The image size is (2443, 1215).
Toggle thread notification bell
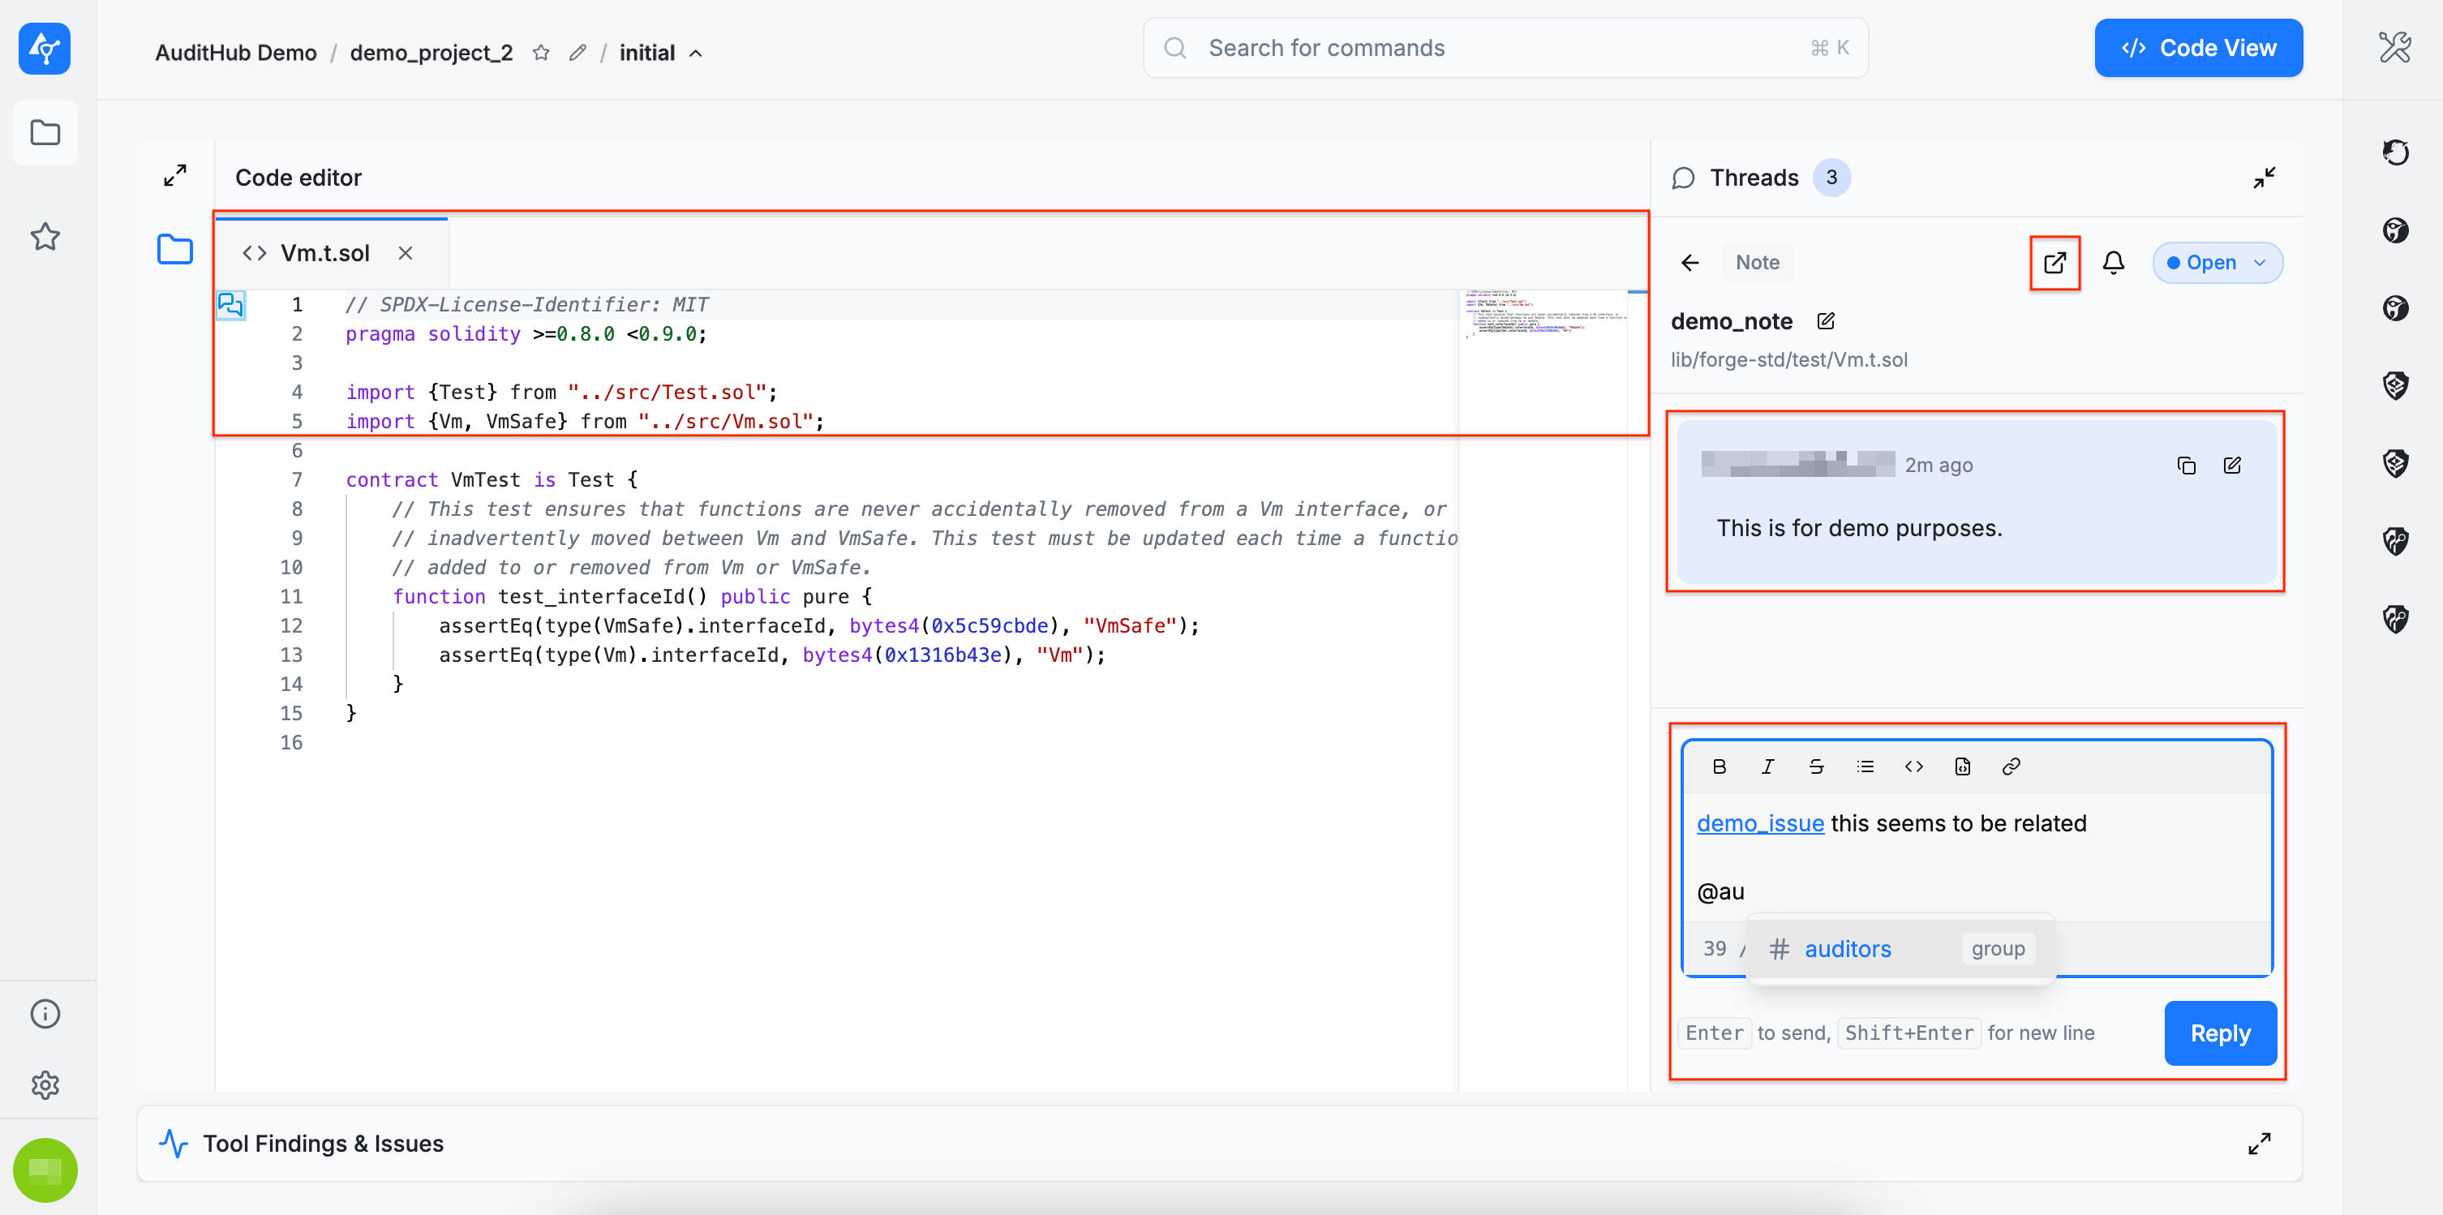[2113, 263]
